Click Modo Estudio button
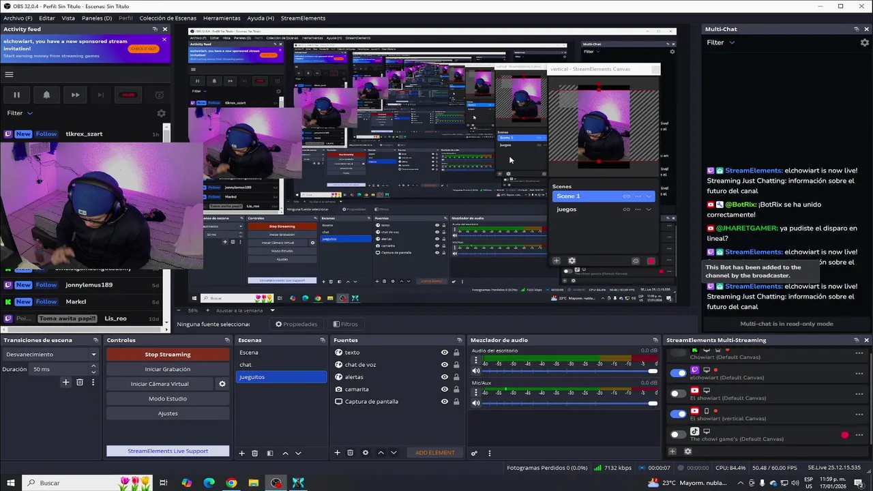The height and width of the screenshot is (491, 873). 168,398
